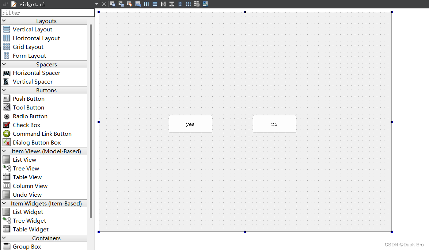
Task: Select the Radio Button widget entry
Action: coord(30,116)
